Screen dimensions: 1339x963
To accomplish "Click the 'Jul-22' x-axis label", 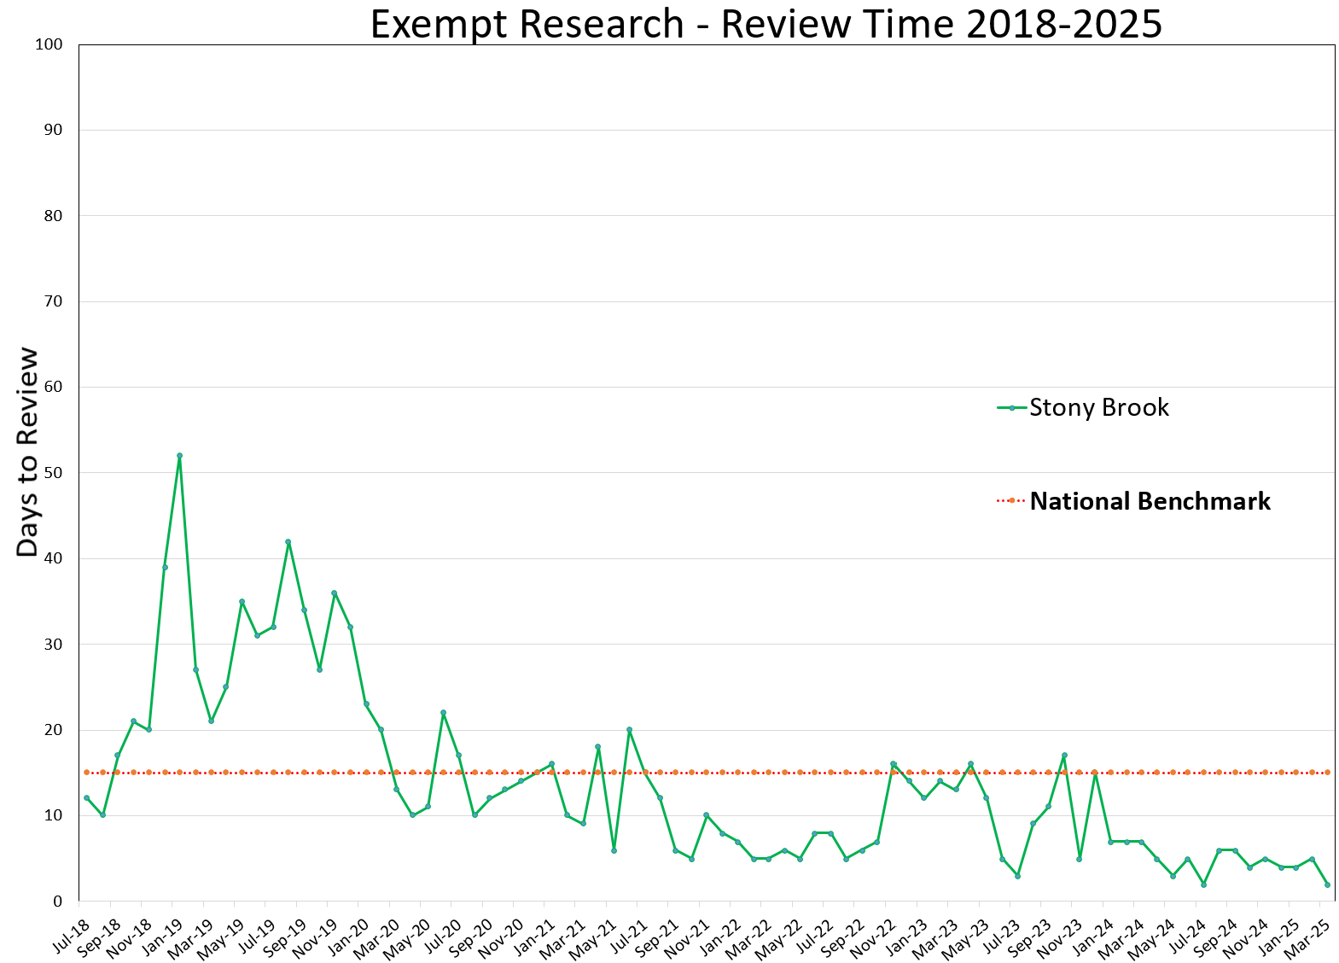I will point(816,936).
